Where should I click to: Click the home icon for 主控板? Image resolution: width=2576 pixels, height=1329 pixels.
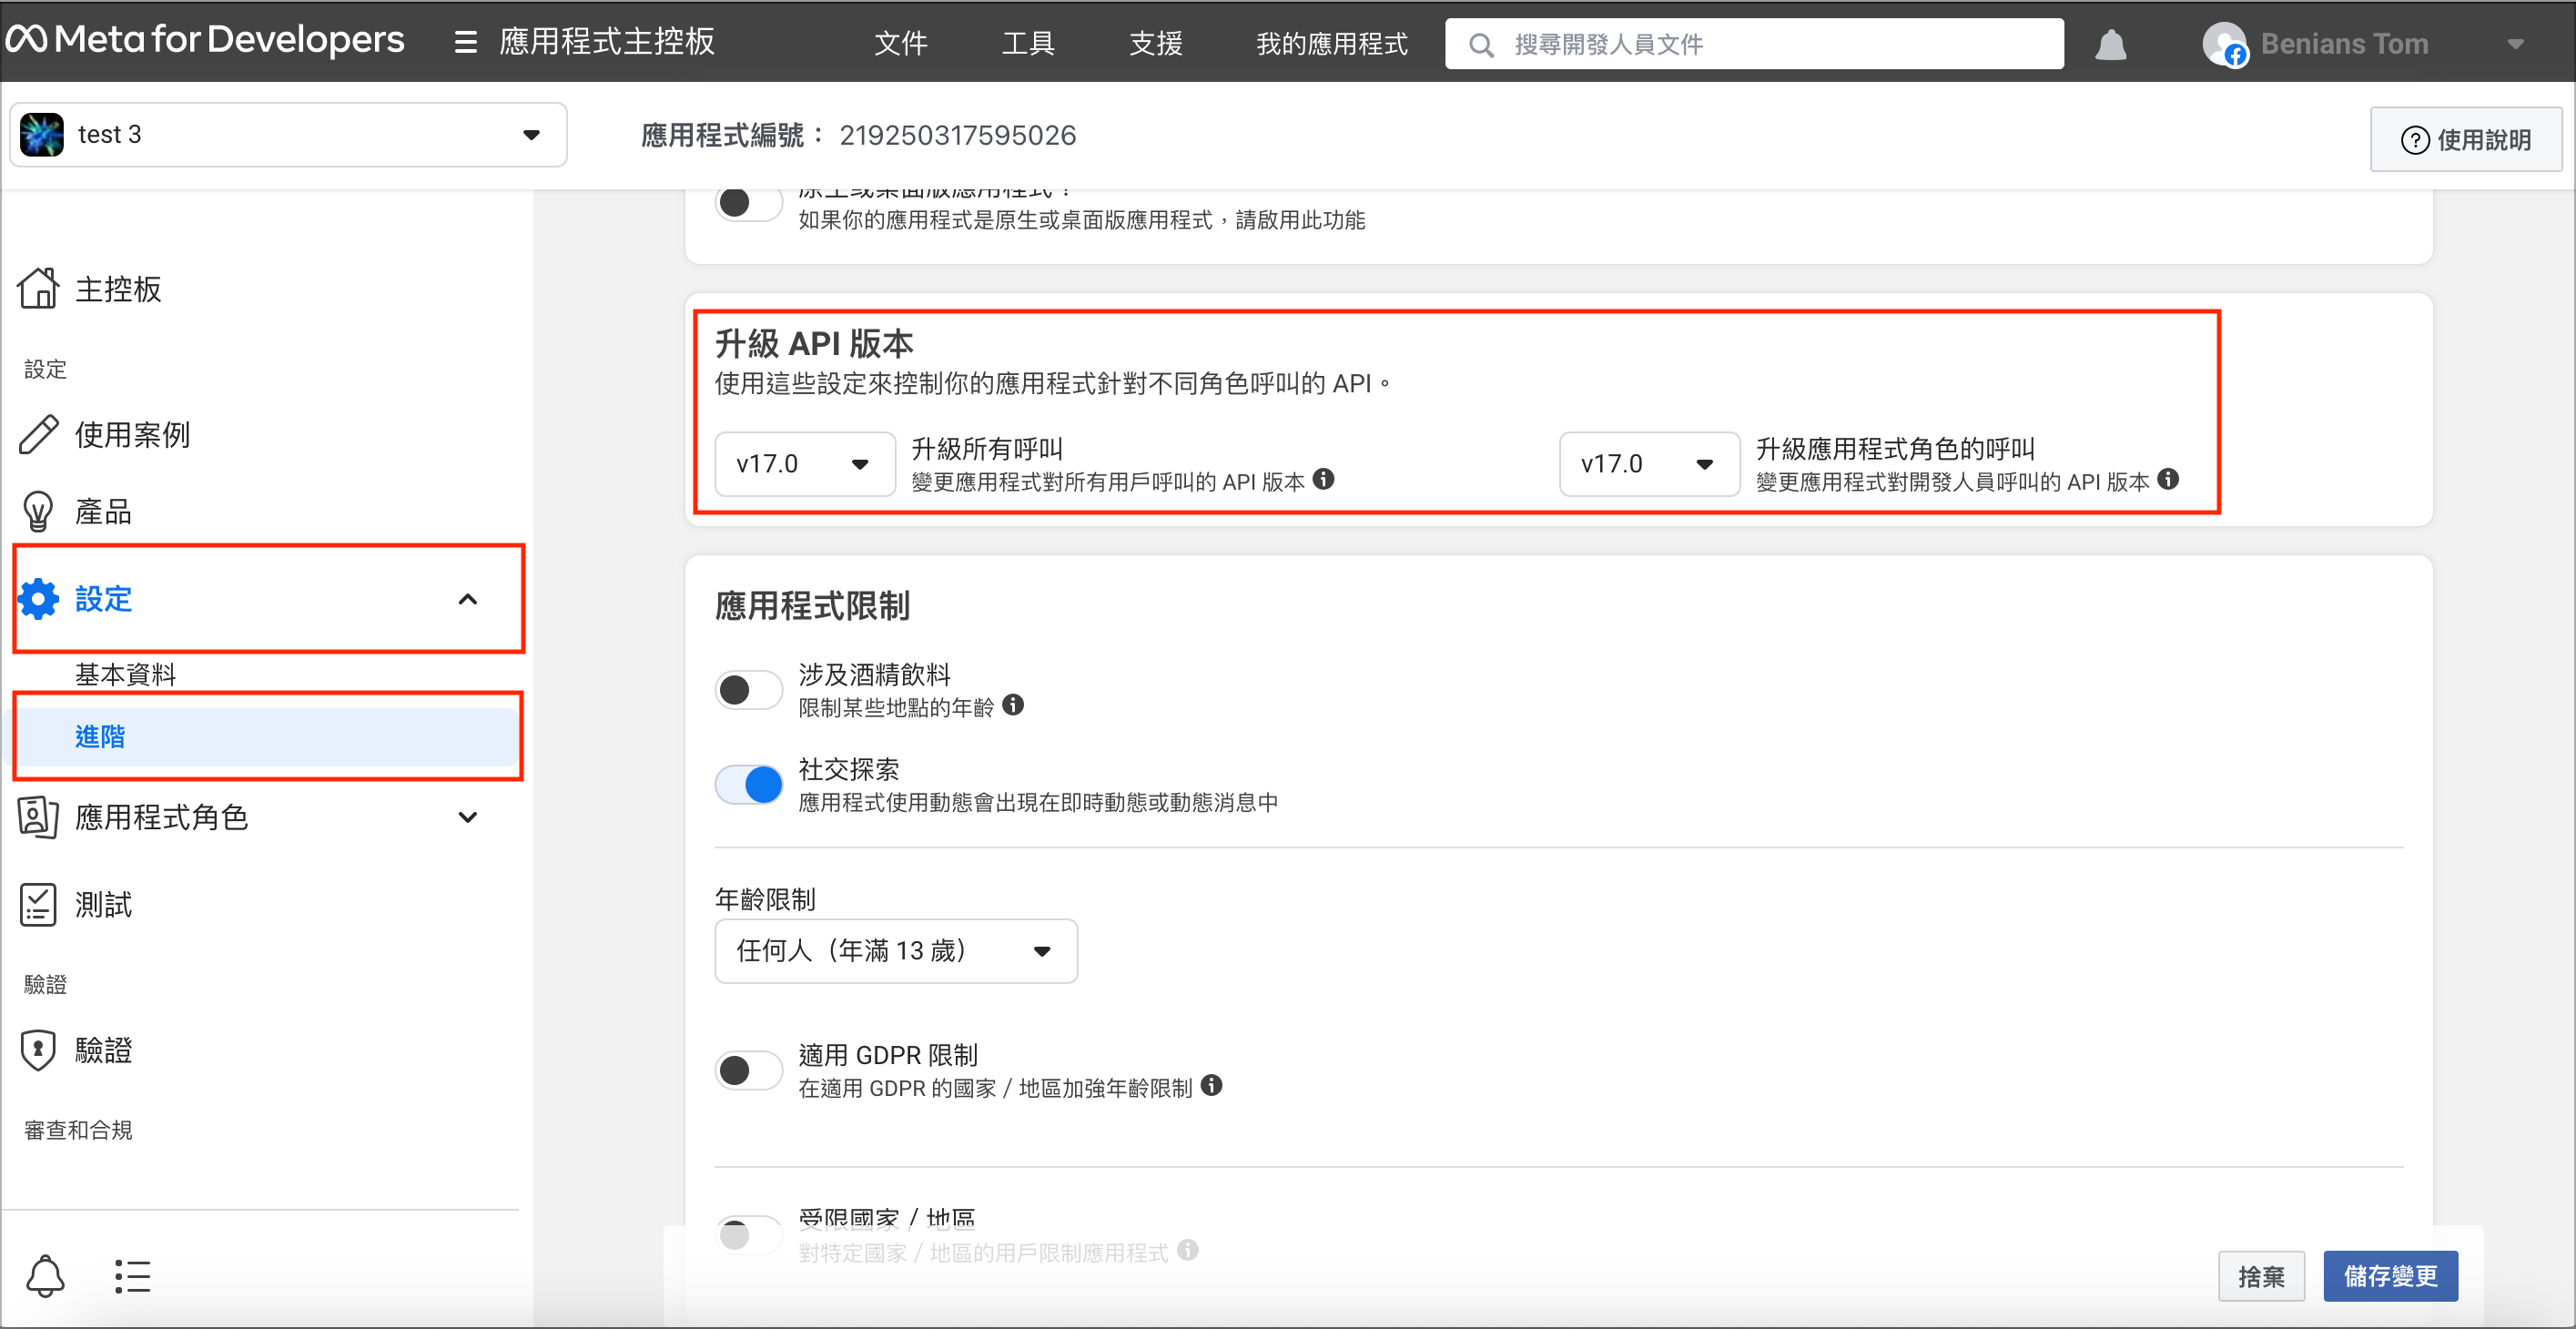pyautogui.click(x=38, y=288)
